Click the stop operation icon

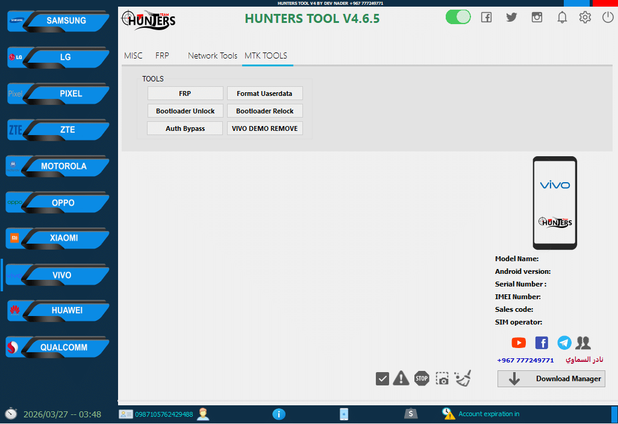421,379
